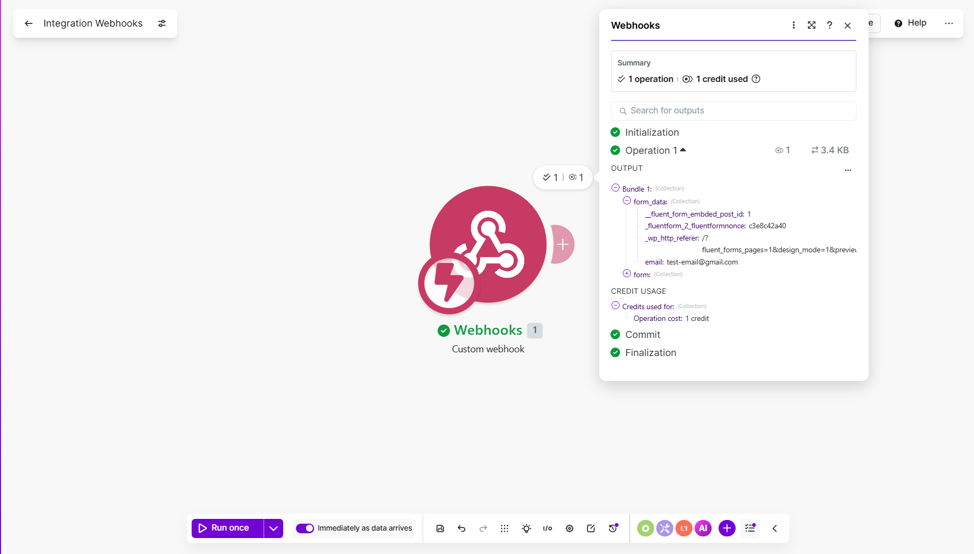Add favorite app with purple plus
This screenshot has height=554, width=974.
point(727,528)
